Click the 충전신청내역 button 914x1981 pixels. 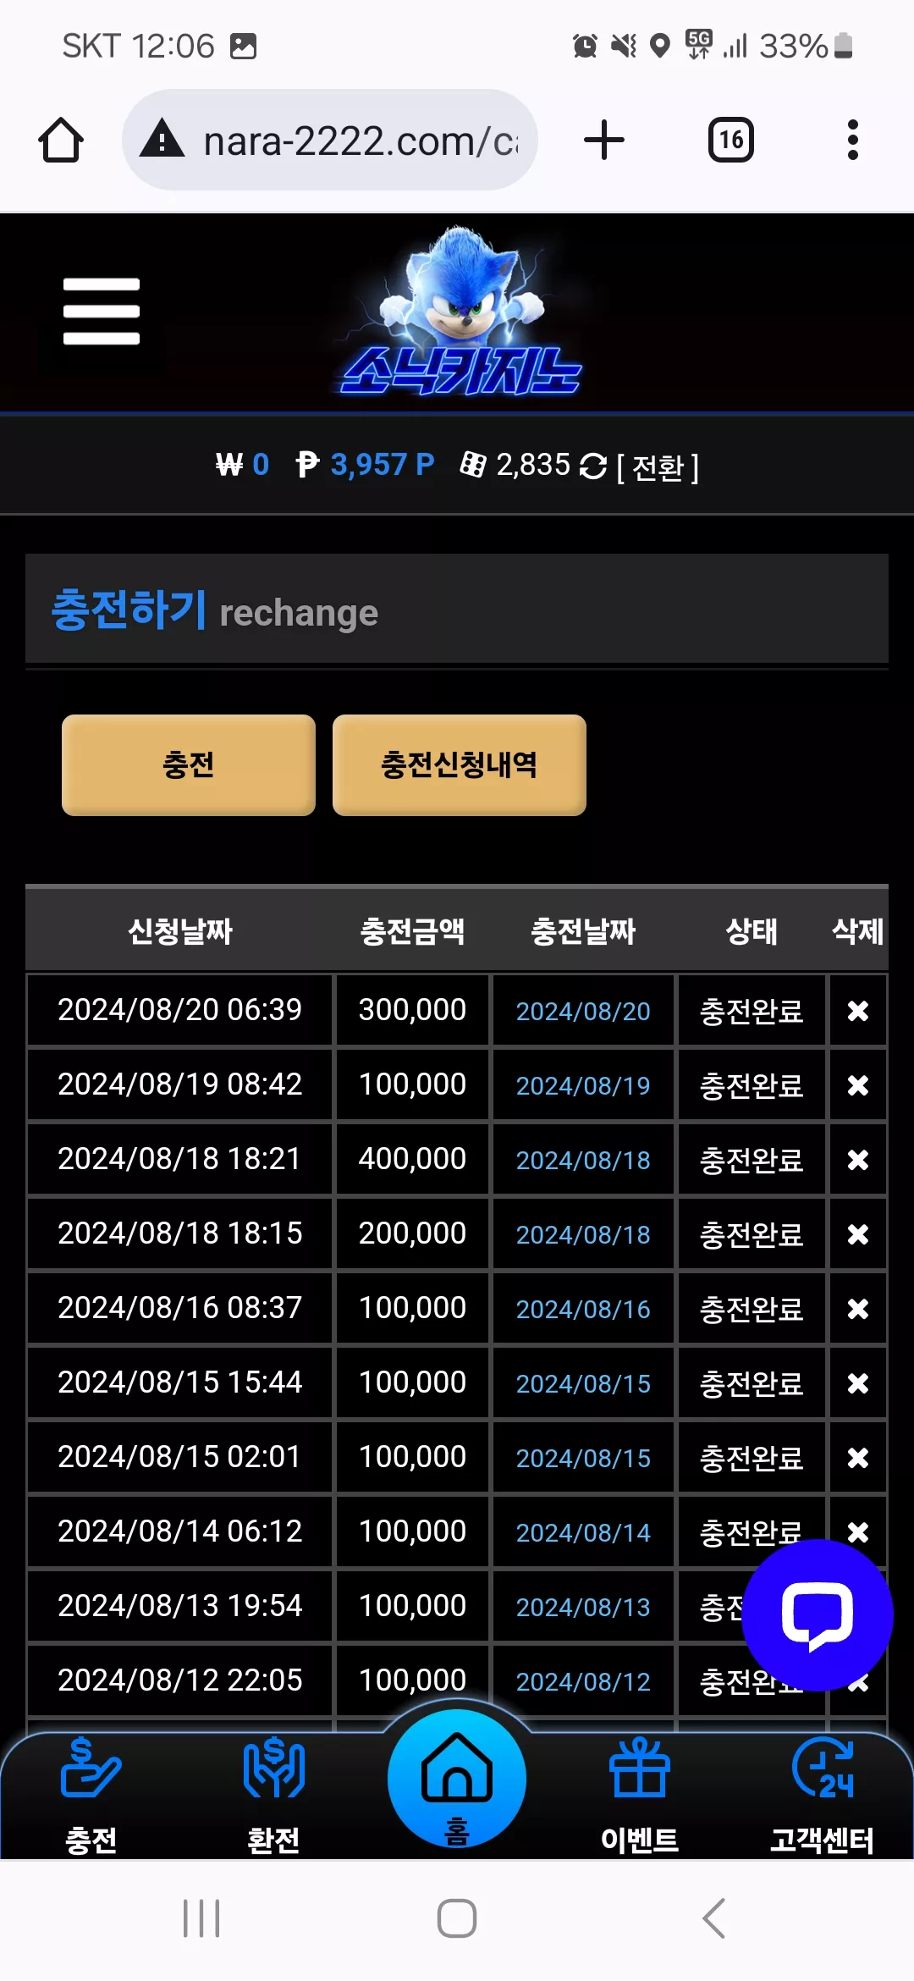(460, 765)
